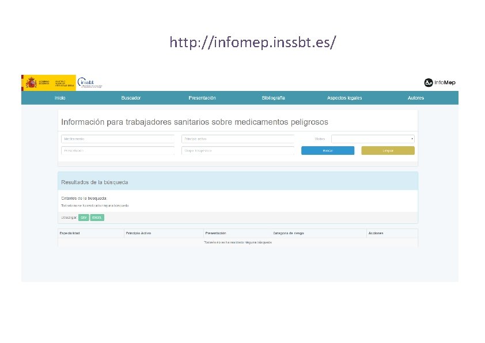485x343 pixels.
Task: Open the Autores page
Action: tap(415, 98)
